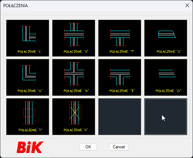193x158 pixels.
Task: Confirm selection with the OK button
Action: tap(88, 147)
